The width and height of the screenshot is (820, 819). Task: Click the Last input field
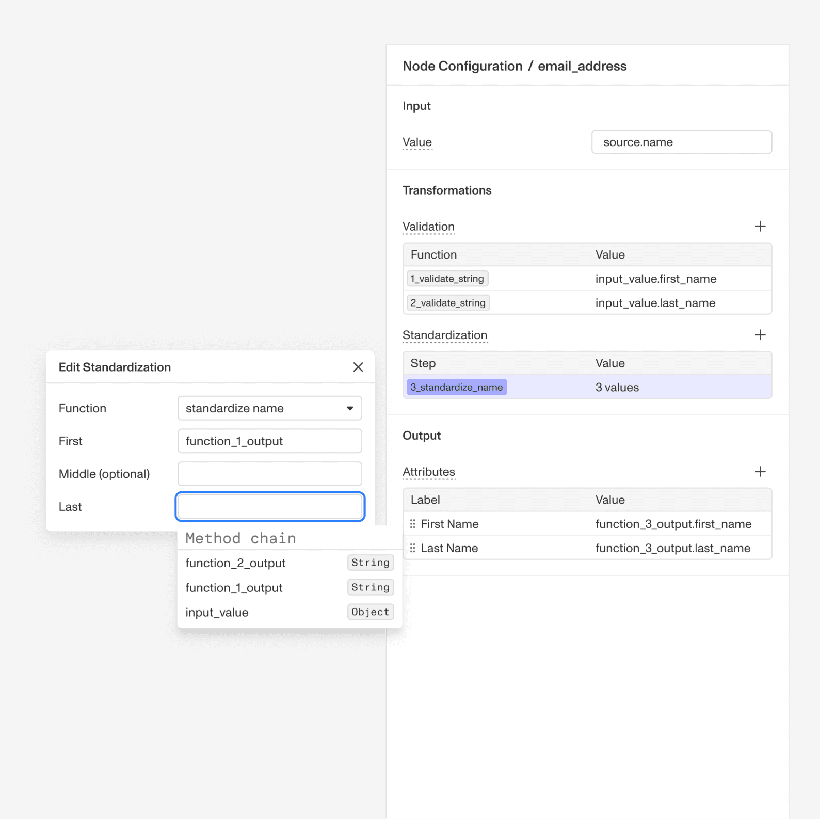tap(270, 507)
